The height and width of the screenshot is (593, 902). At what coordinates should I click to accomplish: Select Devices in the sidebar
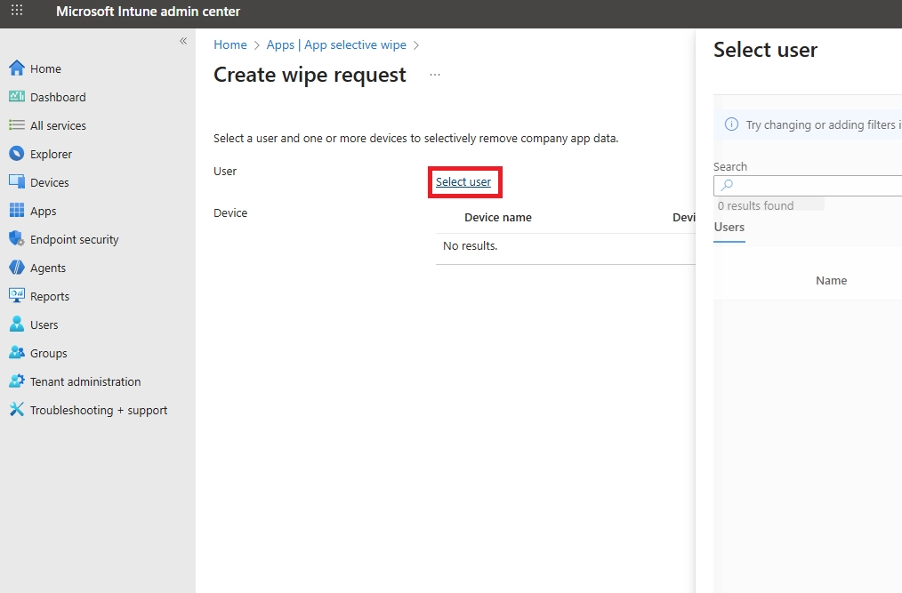(45, 182)
